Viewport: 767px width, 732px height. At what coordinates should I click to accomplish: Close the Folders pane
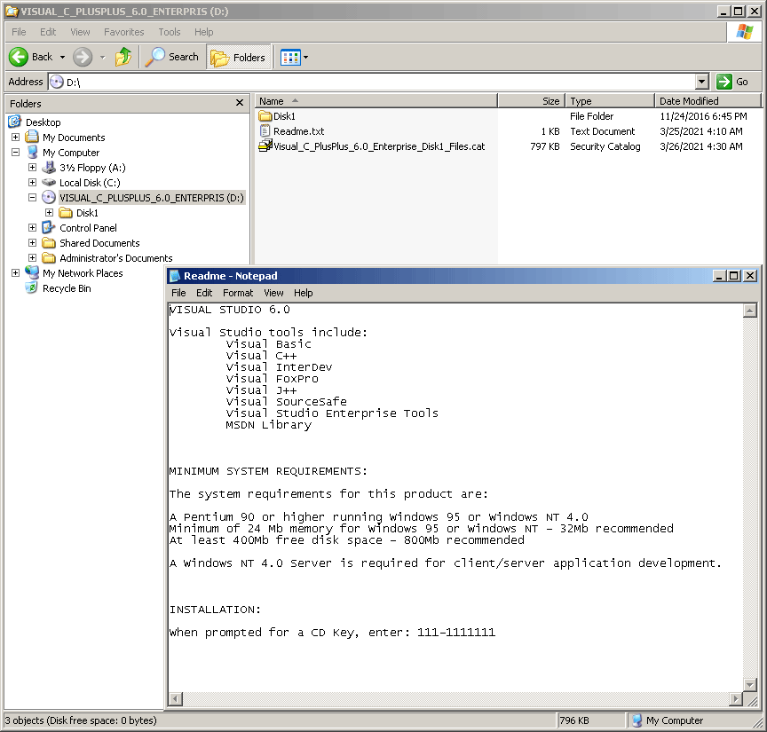tap(240, 103)
